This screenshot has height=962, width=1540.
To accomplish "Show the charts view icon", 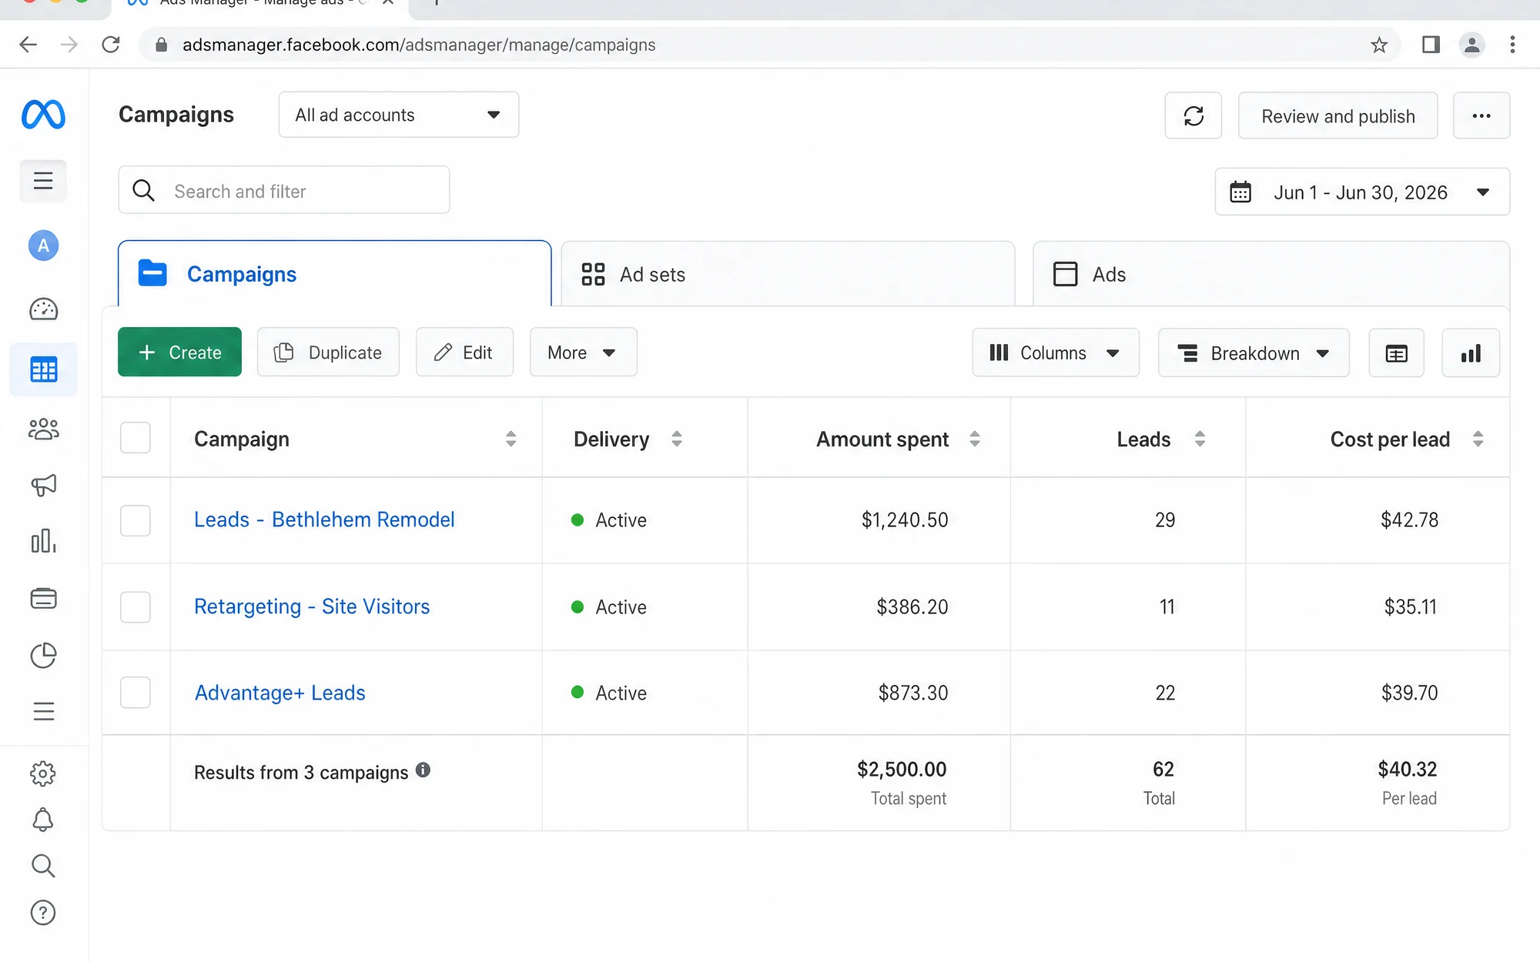I will click(x=1471, y=353).
